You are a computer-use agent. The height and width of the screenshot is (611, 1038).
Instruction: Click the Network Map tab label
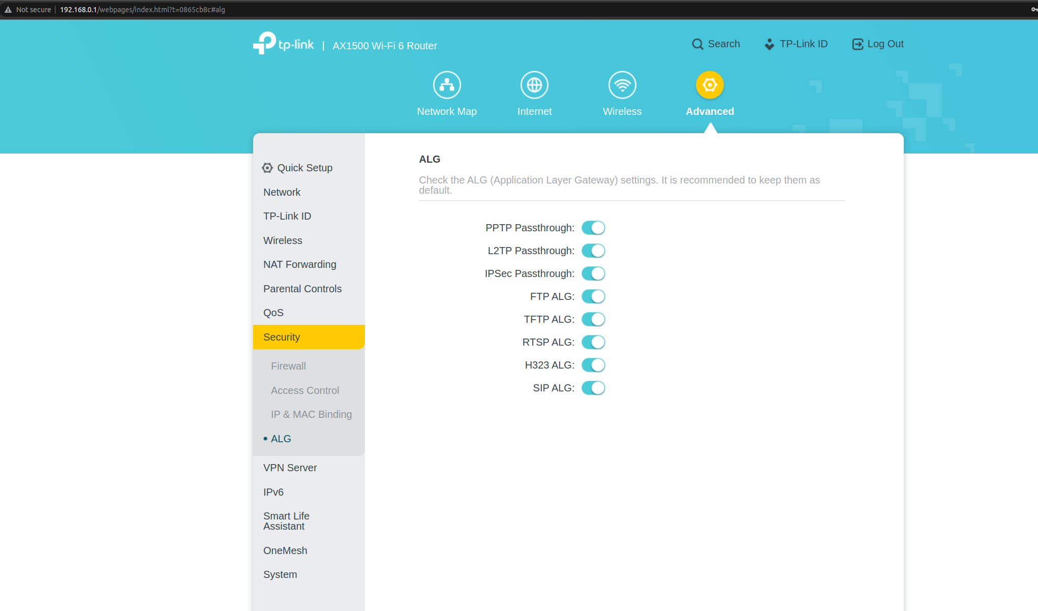pyautogui.click(x=447, y=111)
